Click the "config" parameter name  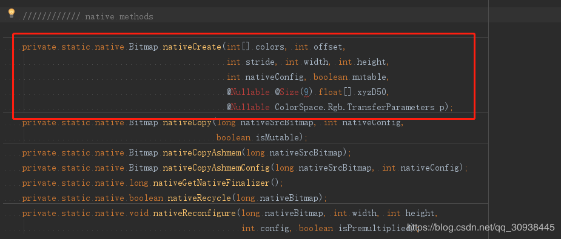click(275, 228)
